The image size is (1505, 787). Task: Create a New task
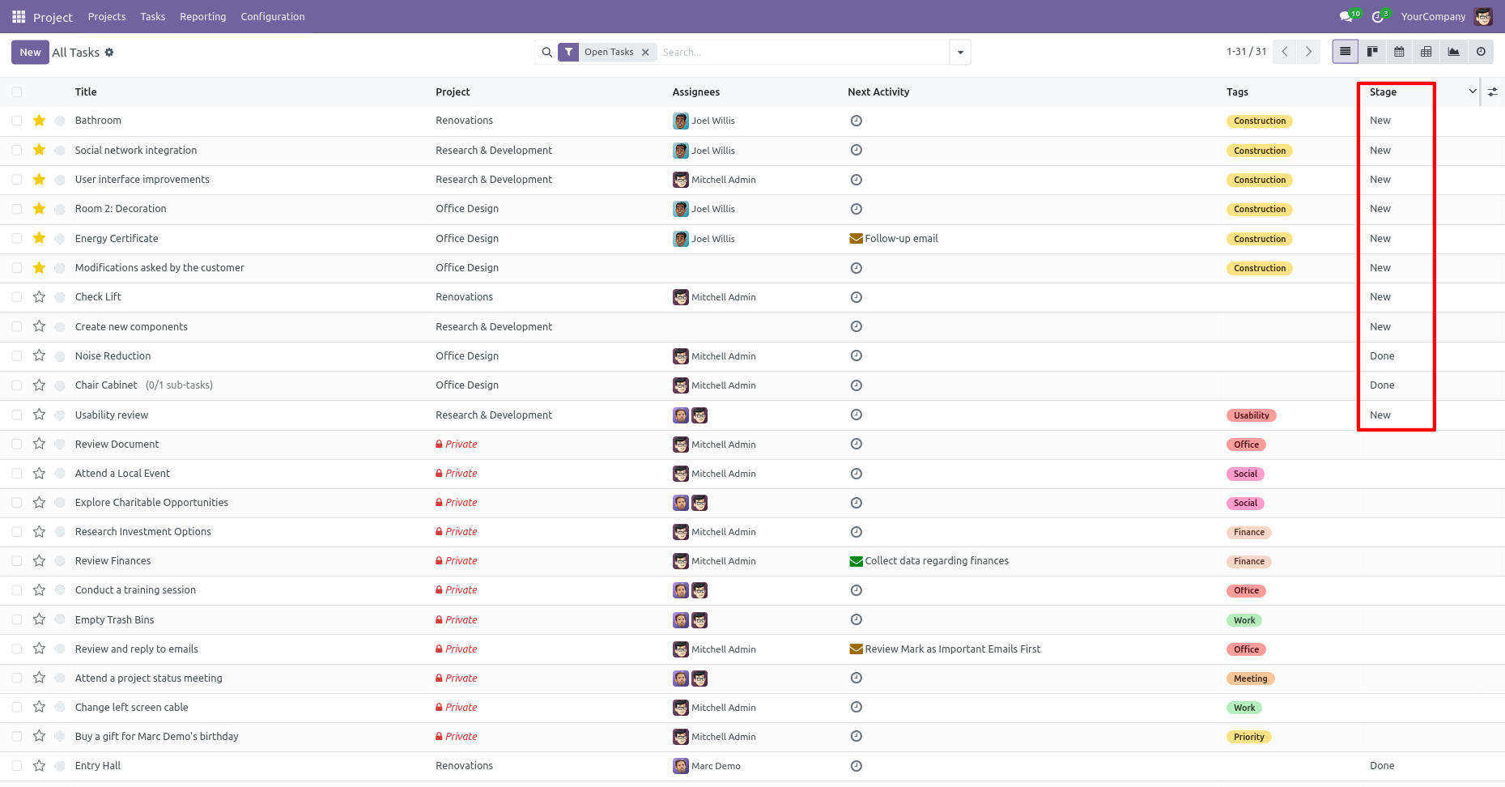click(x=30, y=52)
